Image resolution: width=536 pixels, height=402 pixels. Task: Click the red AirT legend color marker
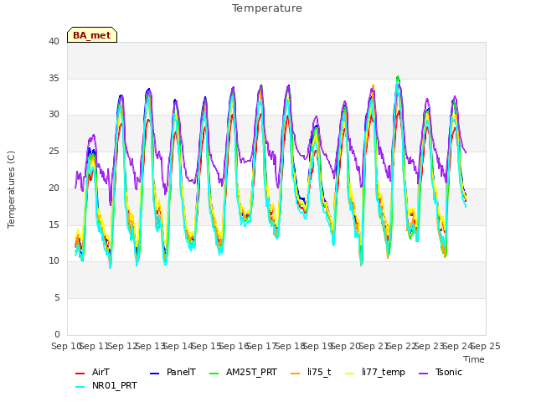(x=80, y=374)
